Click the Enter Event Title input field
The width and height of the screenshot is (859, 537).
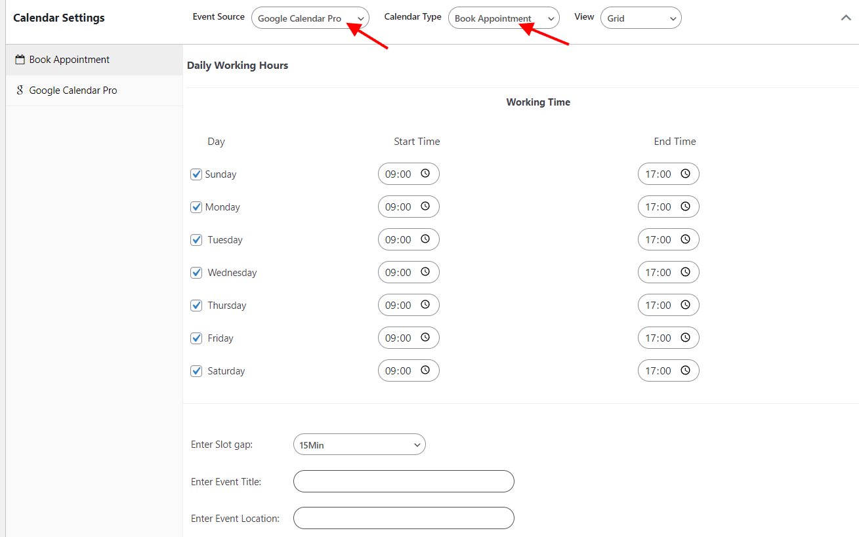pos(404,481)
